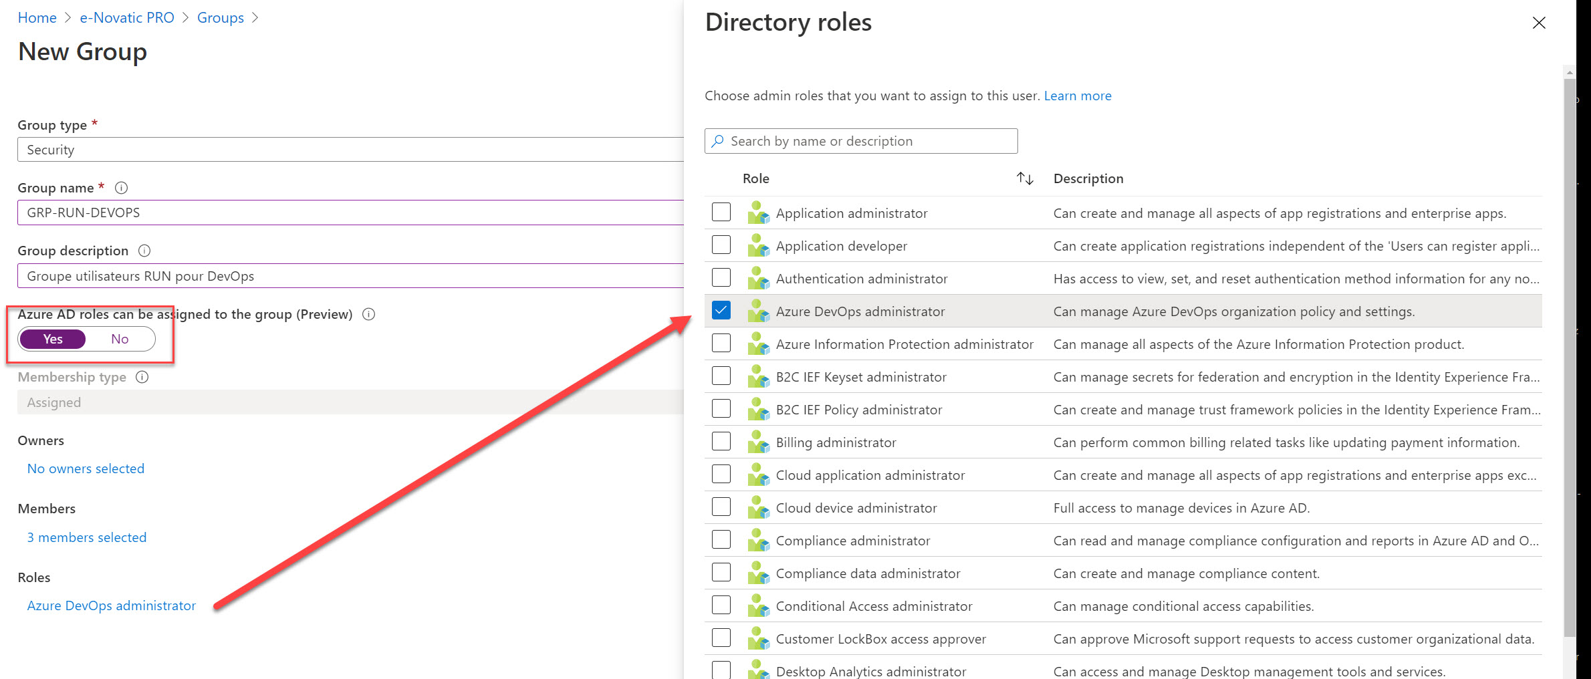Click the Description column header

(x=1088, y=178)
